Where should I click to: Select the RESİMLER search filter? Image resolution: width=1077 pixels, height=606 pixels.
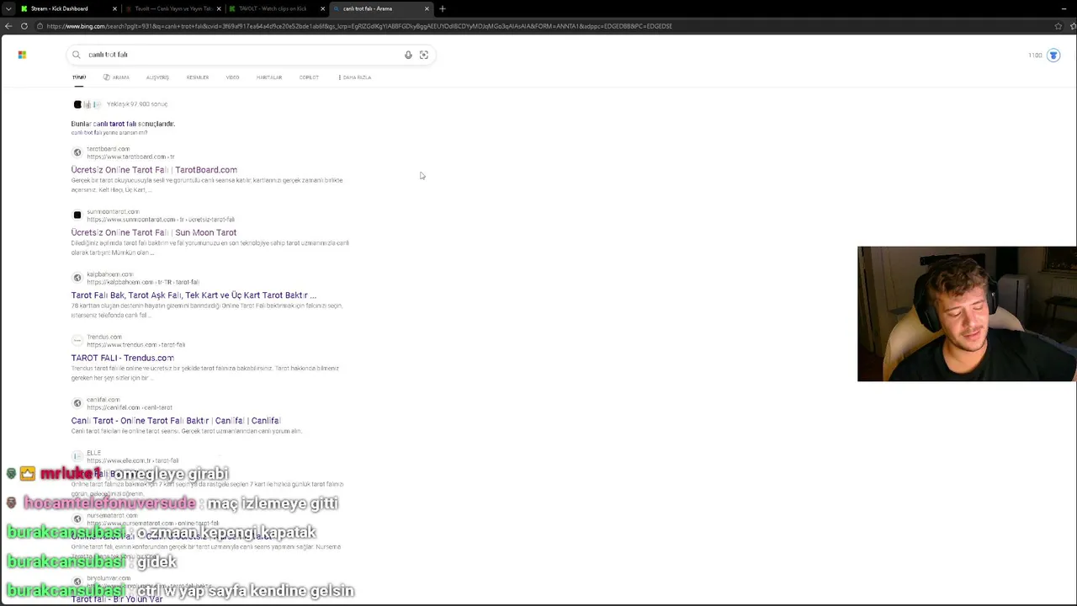[198, 77]
